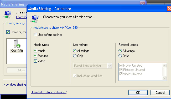Viewport: 171px width, 99px height.
Task: Open How does sharing link in Media Sharing
Action: (x=15, y=85)
